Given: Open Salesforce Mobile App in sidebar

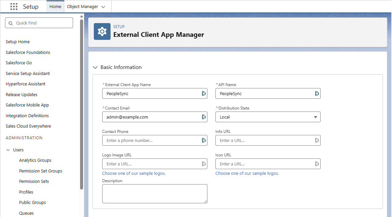Looking at the screenshot, I should tap(27, 105).
